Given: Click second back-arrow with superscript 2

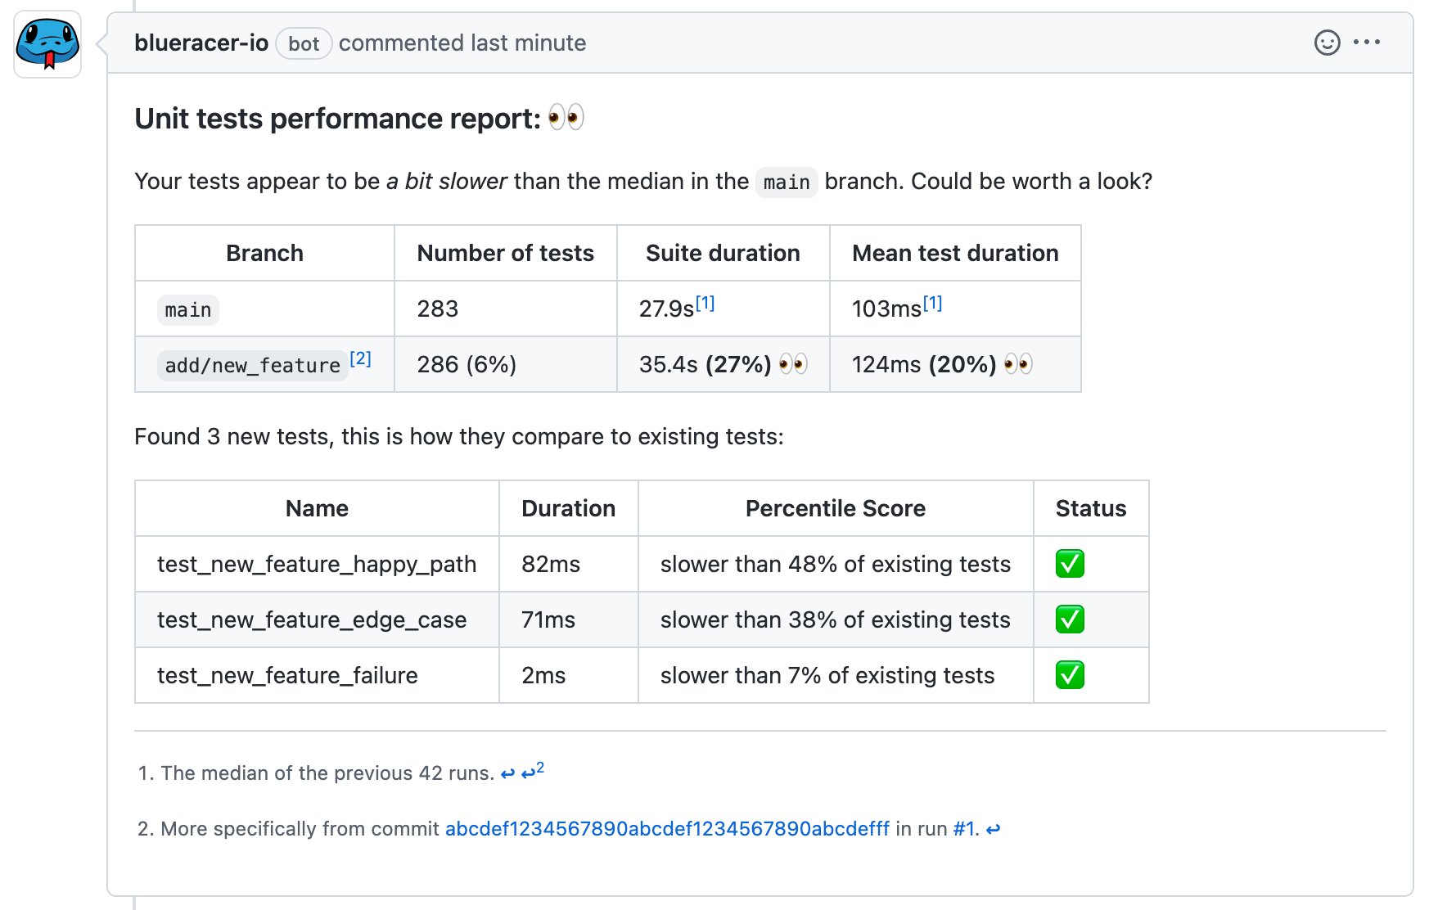Looking at the screenshot, I should [532, 772].
